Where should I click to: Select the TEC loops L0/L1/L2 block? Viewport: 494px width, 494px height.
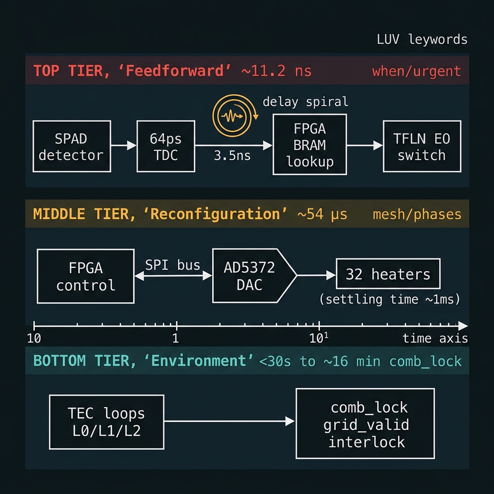click(107, 422)
